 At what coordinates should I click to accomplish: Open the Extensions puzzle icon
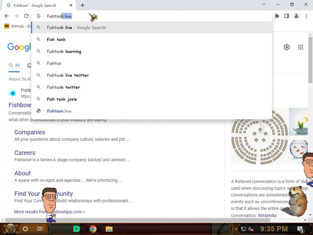tap(277, 16)
